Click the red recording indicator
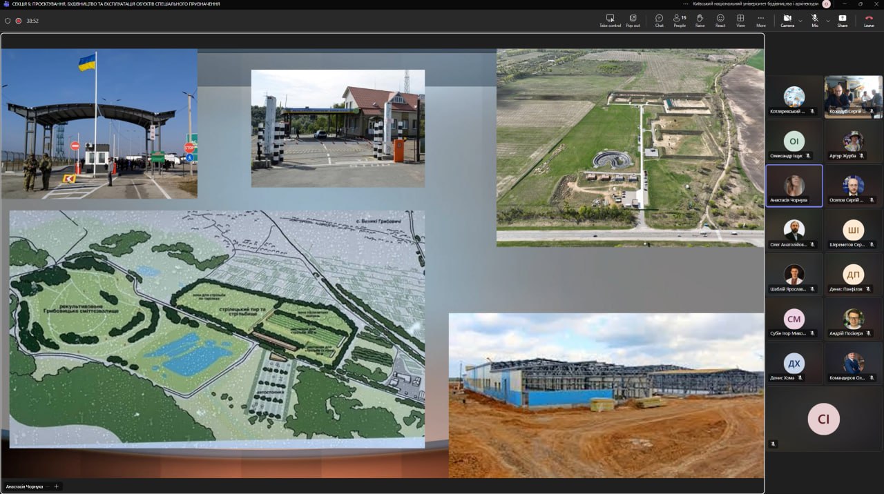Image resolution: width=884 pixels, height=494 pixels. coord(19,21)
